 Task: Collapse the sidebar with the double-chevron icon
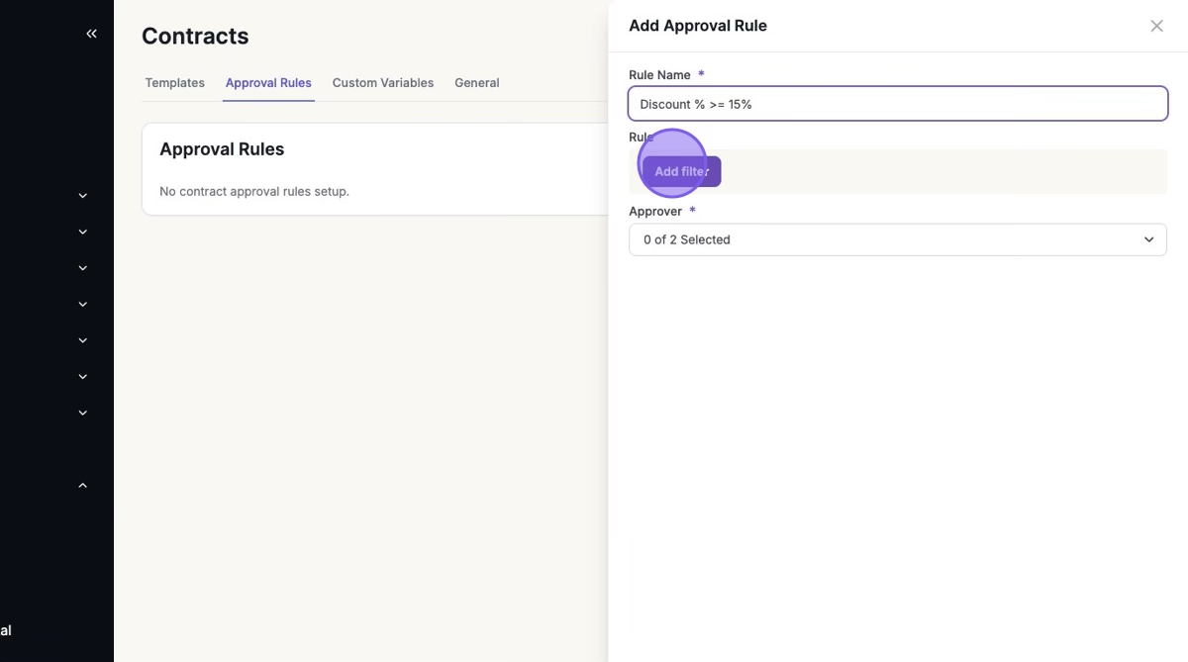(91, 34)
